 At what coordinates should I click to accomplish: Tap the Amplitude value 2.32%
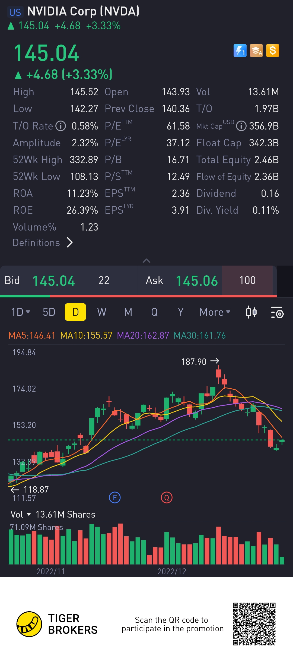(85, 143)
